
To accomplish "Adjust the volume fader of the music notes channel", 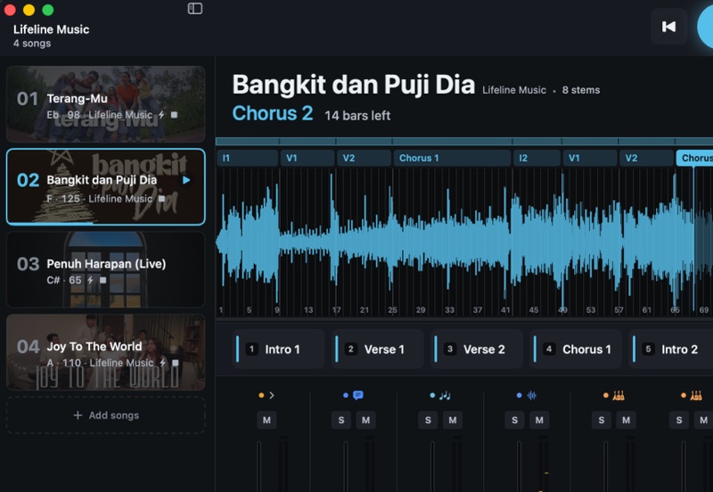I will pos(432,465).
